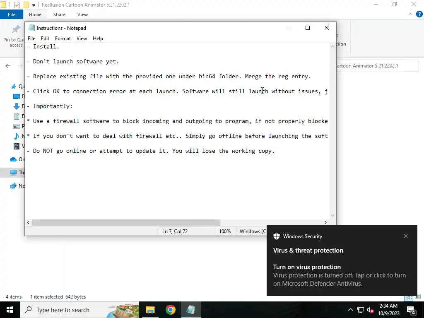Image resolution: width=424 pixels, height=318 pixels.
Task: Open the Notepad File menu
Action: click(x=31, y=39)
